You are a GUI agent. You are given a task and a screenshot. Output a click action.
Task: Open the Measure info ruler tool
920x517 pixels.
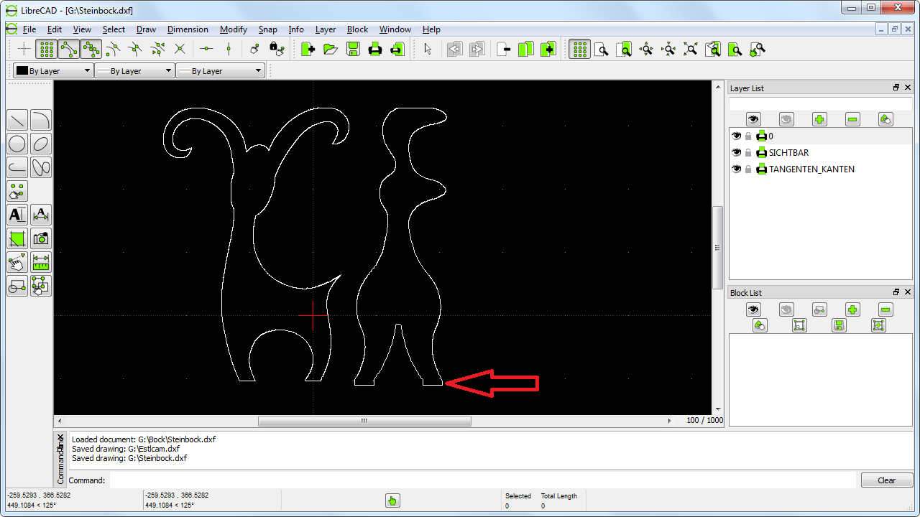pyautogui.click(x=41, y=262)
